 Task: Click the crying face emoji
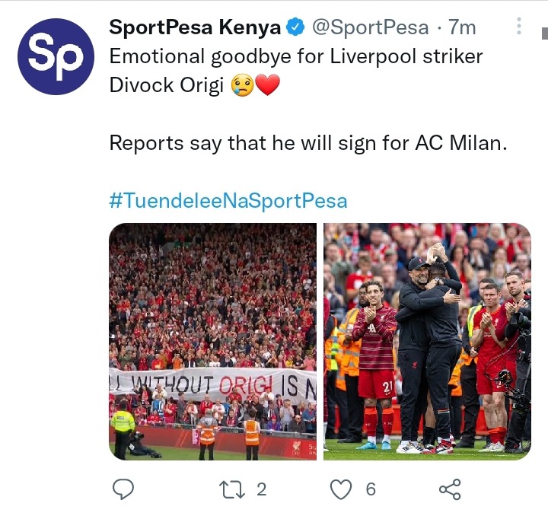point(243,85)
